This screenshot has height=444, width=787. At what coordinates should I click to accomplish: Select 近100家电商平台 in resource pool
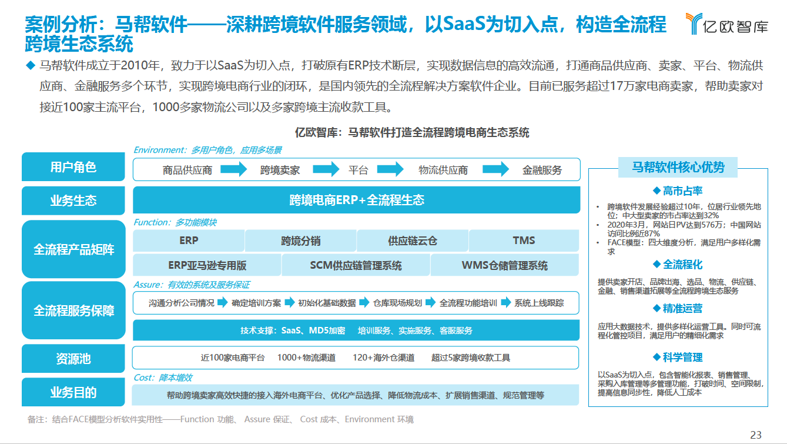point(233,358)
